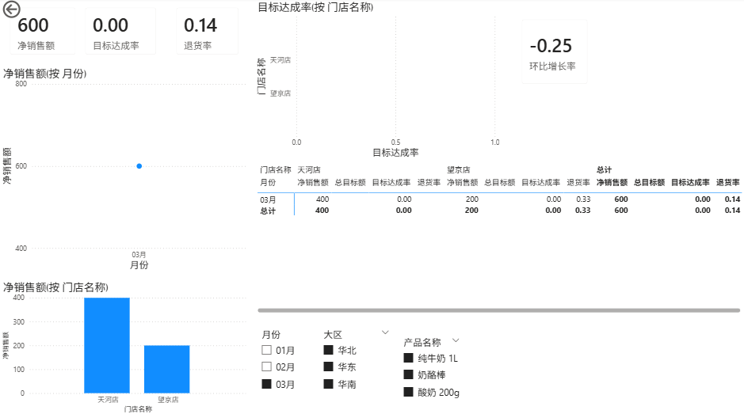Select the 望京店 bar in bar chart
The height and width of the screenshot is (414, 744).
point(166,369)
